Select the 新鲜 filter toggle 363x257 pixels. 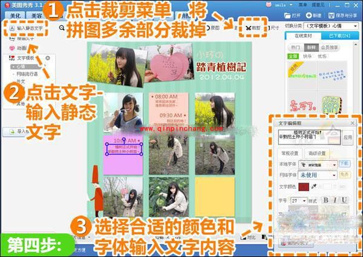tap(311, 47)
